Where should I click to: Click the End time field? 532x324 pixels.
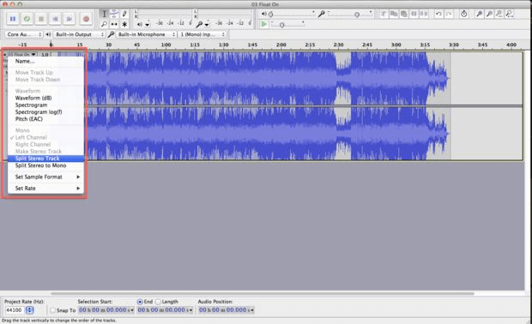click(166, 310)
